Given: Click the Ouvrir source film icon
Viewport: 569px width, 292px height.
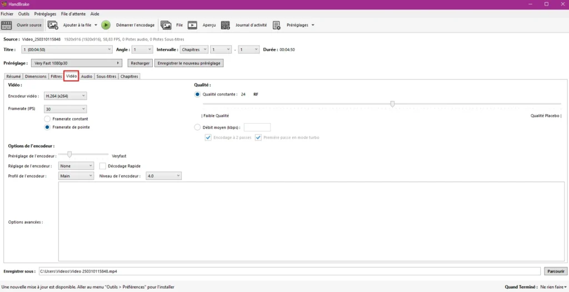Looking at the screenshot, I should tap(7, 25).
